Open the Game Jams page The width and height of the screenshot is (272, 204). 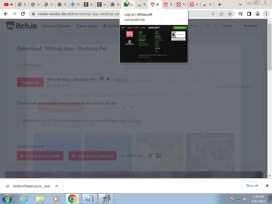[x=87, y=26]
